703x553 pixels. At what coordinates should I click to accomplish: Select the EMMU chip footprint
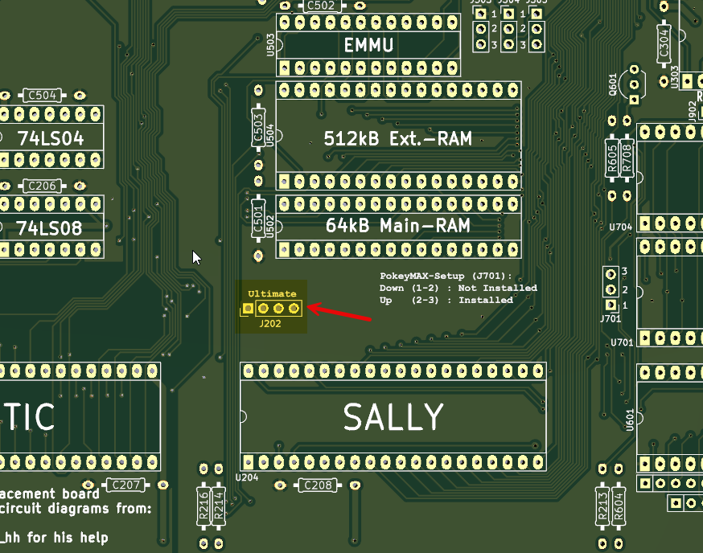click(368, 45)
